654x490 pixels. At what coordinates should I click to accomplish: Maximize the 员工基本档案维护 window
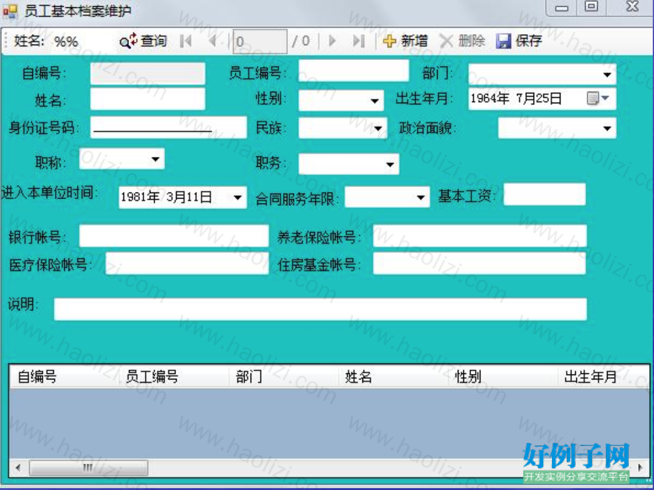coord(591,7)
